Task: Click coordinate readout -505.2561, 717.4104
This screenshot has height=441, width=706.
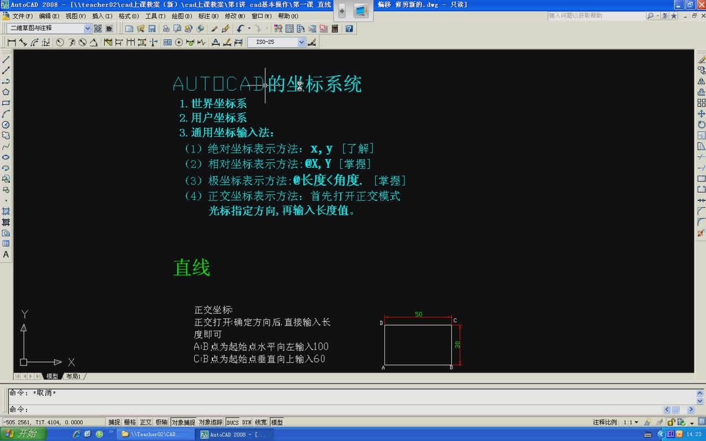Action: (x=53, y=422)
